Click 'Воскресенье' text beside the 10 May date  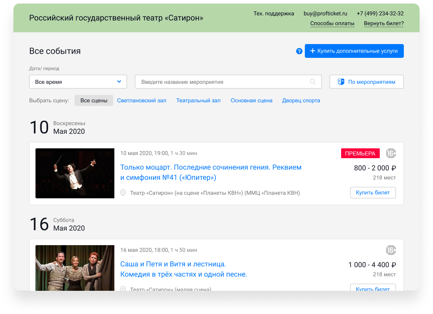[69, 123]
